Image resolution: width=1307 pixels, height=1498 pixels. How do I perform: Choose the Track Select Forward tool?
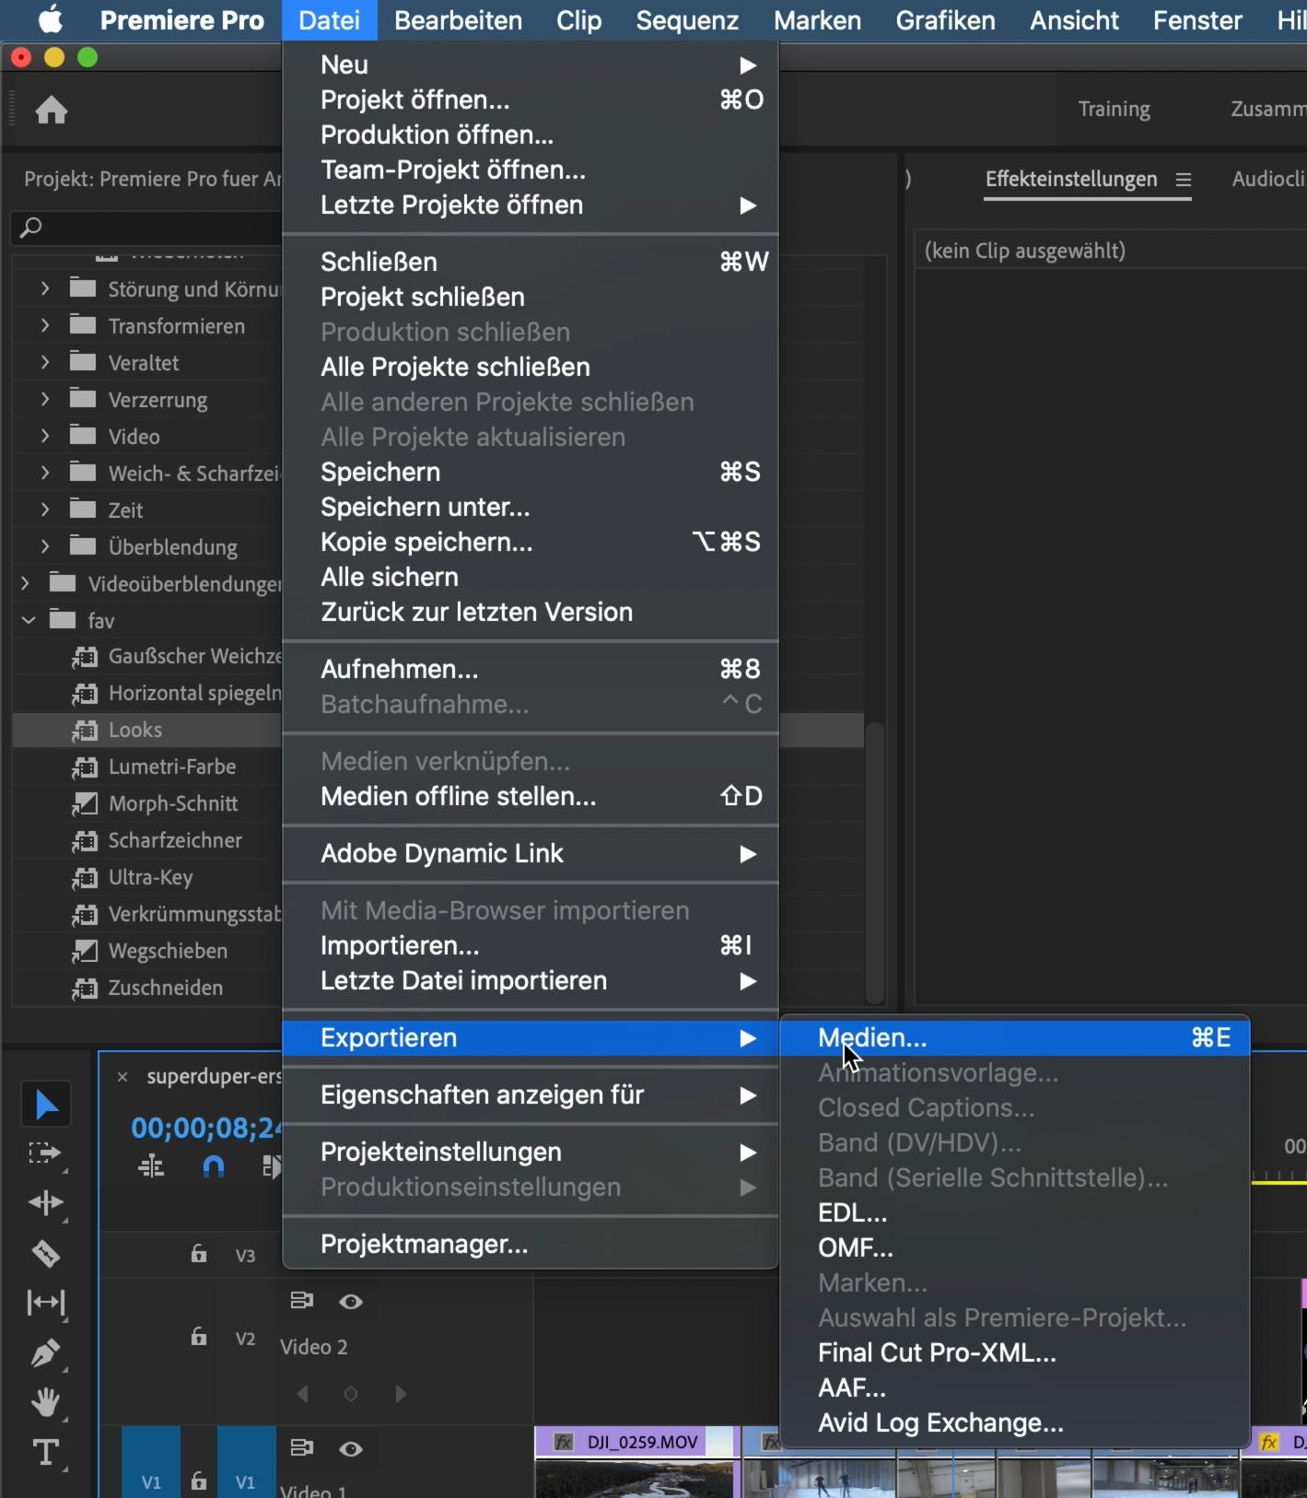(x=45, y=1153)
